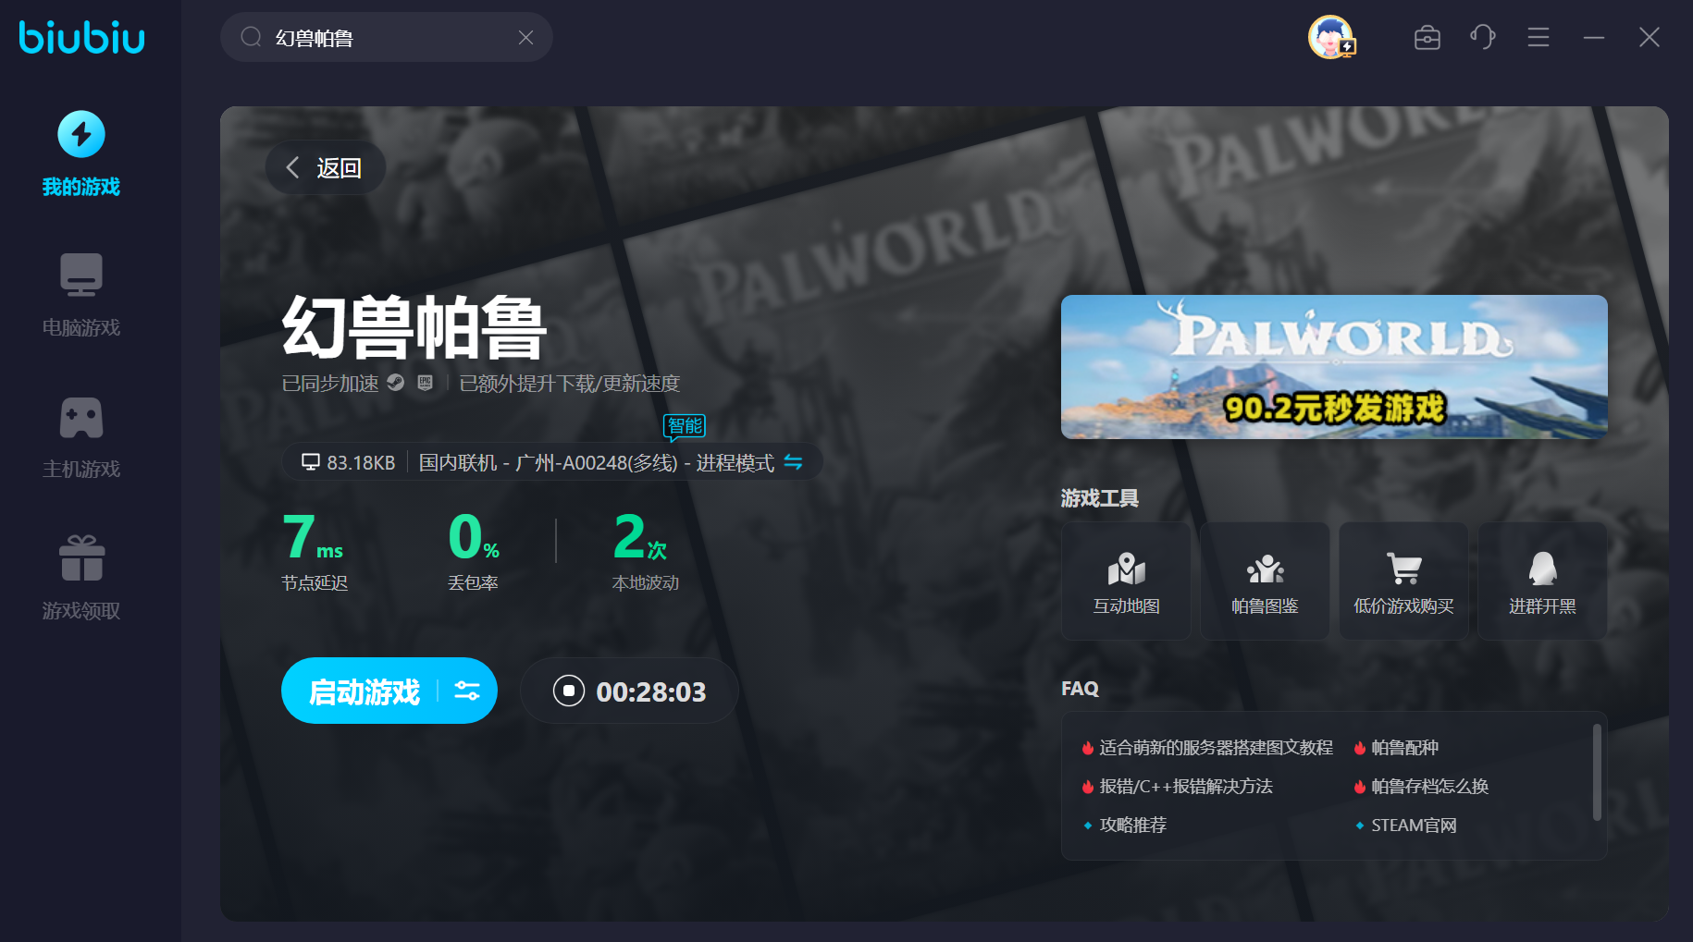Open launch settings sliders icon
Viewport: 1693px width, 942px height.
pyautogui.click(x=467, y=691)
